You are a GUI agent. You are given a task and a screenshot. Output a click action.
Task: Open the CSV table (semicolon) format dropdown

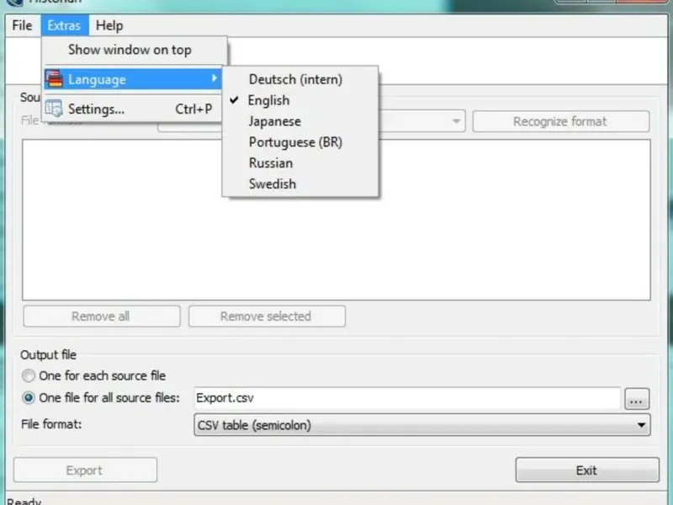pyautogui.click(x=422, y=425)
